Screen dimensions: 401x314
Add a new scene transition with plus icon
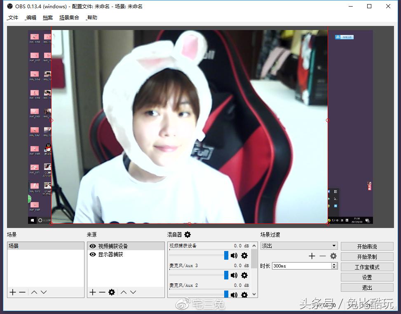point(312,256)
